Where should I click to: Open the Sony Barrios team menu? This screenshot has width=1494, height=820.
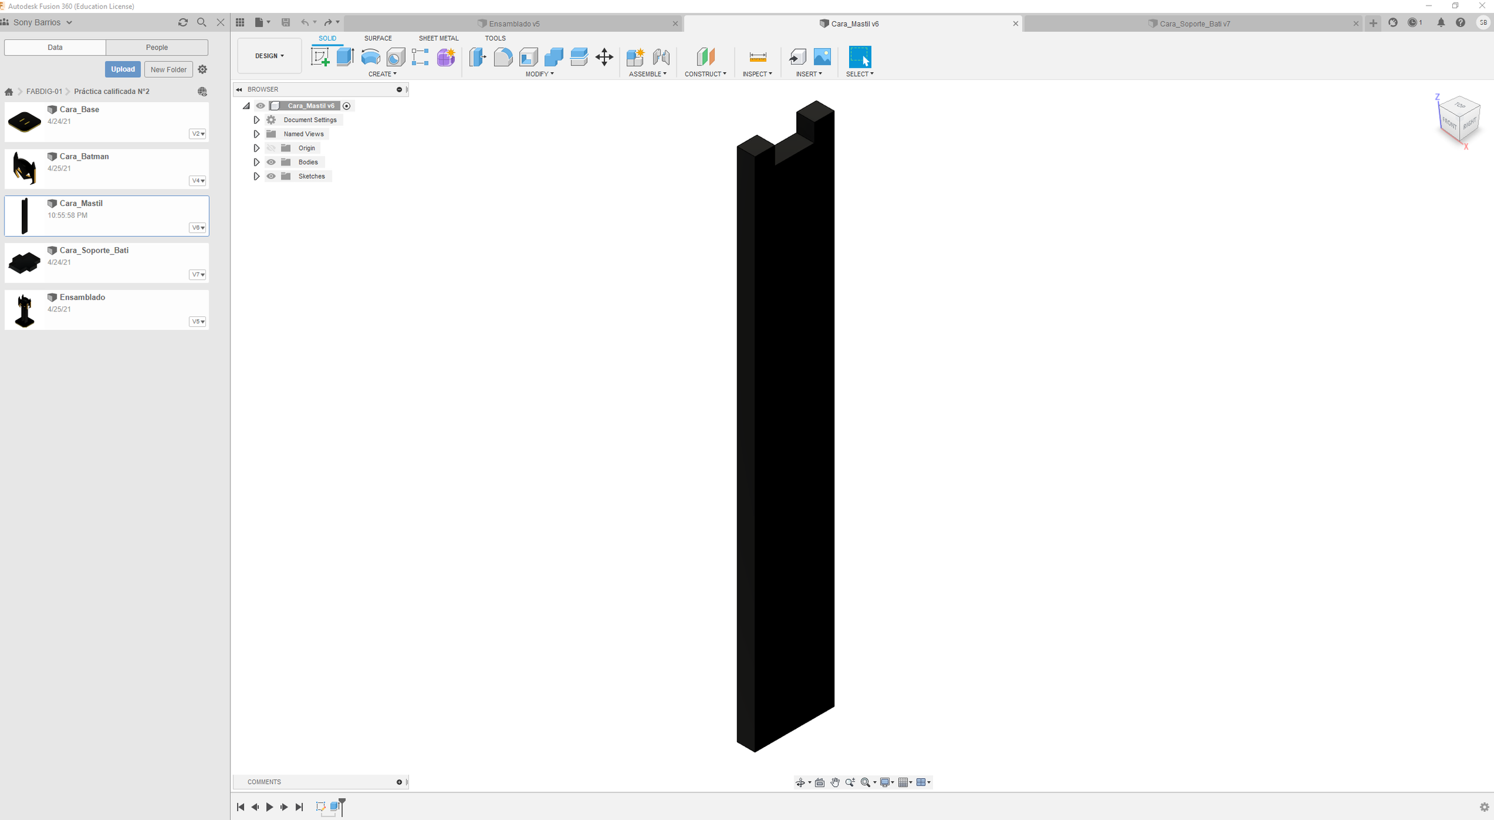coord(42,22)
